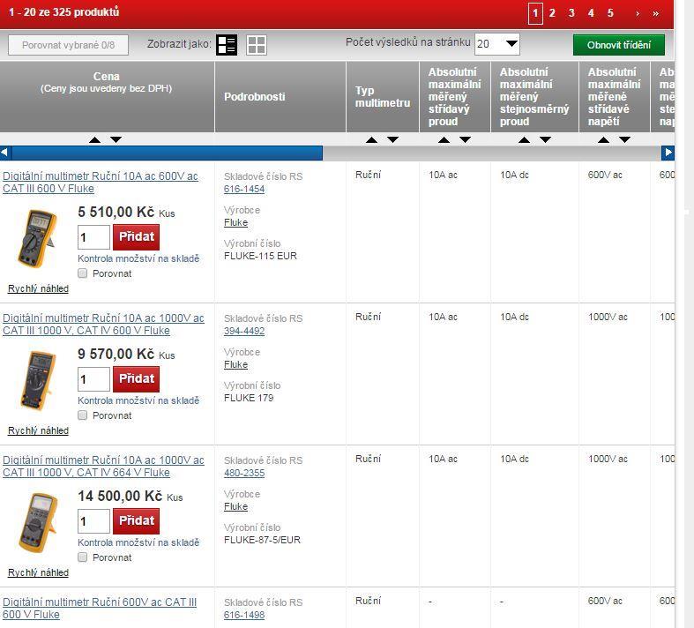Open stock number 616-1498 link
The image size is (694, 628).
click(x=244, y=615)
